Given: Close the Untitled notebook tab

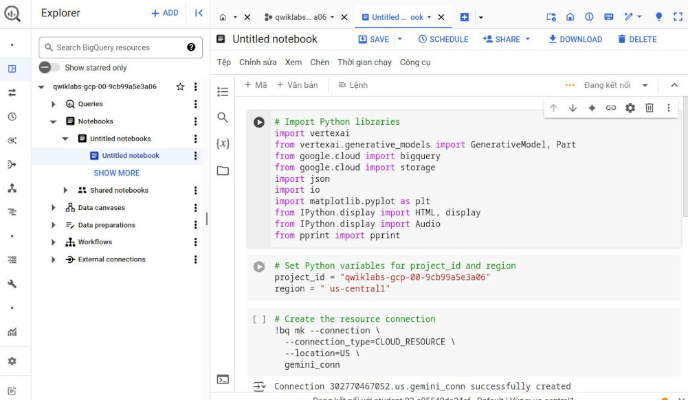Looking at the screenshot, I should pos(441,18).
